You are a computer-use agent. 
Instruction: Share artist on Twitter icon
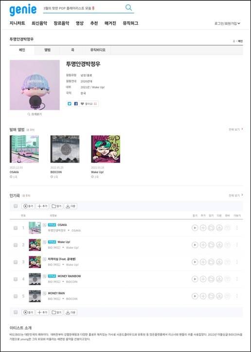click(x=70, y=104)
